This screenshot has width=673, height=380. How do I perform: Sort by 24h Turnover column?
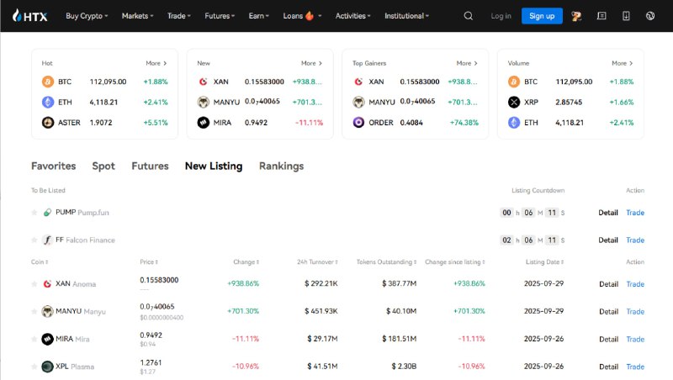pyautogui.click(x=318, y=262)
